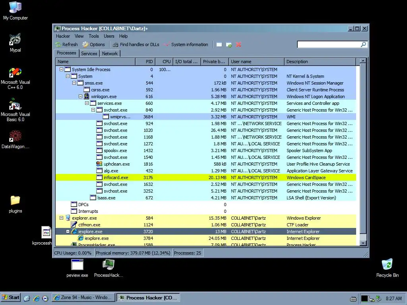Sort by the CPU column header
Viewport: 407px width, 305px height.
click(164, 62)
